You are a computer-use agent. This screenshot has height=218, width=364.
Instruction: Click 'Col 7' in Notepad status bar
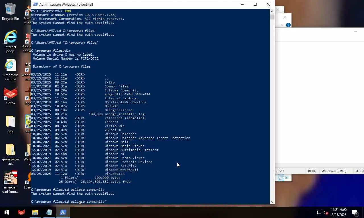tap(280, 171)
